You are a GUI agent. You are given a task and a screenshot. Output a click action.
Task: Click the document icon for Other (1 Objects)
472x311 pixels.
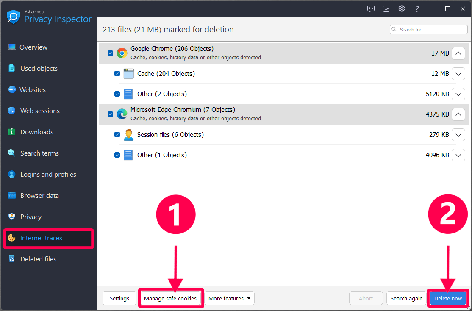(x=128, y=155)
